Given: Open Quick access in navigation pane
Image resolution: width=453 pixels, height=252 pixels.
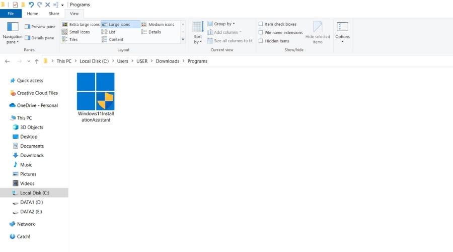Looking at the screenshot, I should click(27, 81).
